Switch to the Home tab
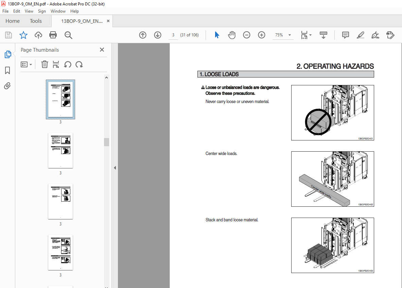 pyautogui.click(x=13, y=21)
